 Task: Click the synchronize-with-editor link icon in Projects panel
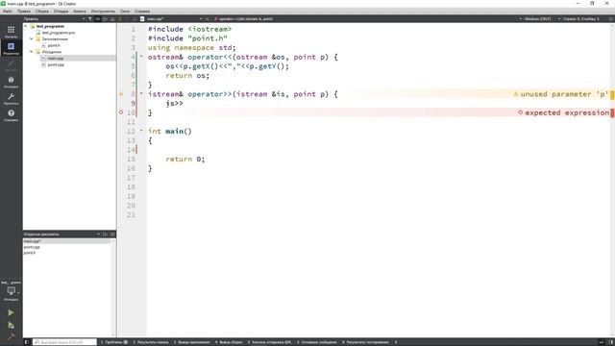point(97,19)
